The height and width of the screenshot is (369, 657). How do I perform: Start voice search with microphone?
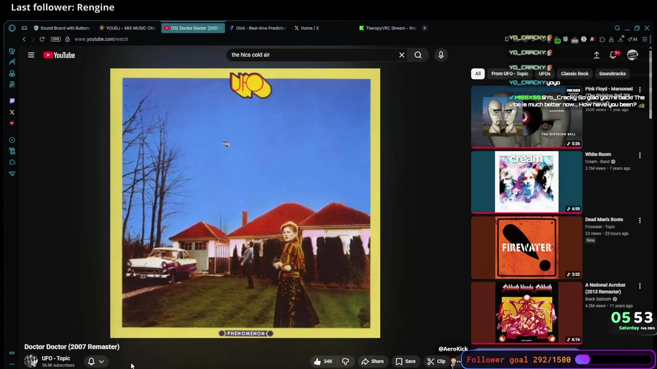(x=441, y=55)
